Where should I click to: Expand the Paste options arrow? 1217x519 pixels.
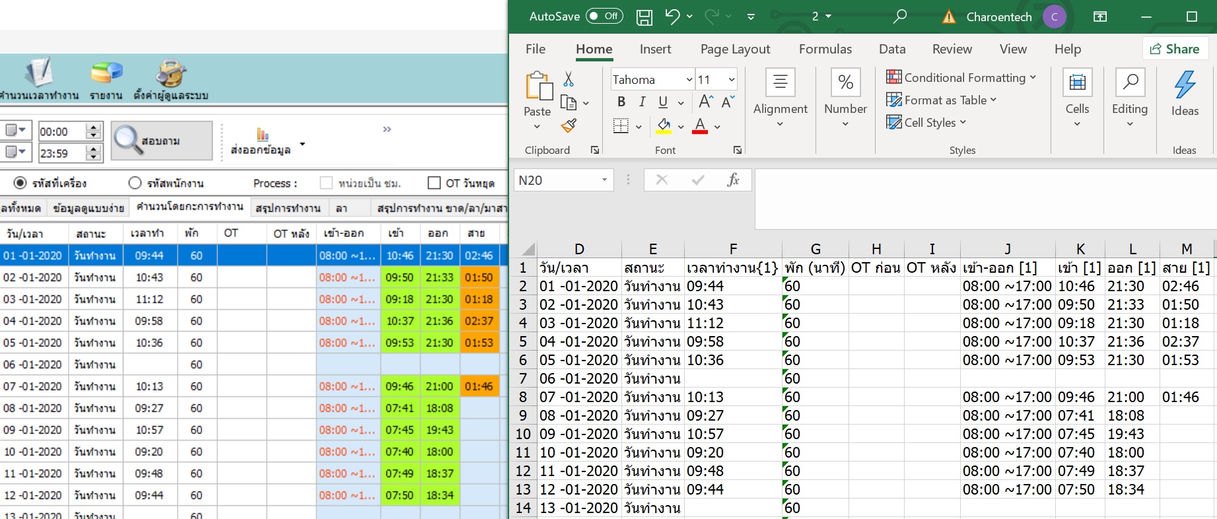[537, 127]
